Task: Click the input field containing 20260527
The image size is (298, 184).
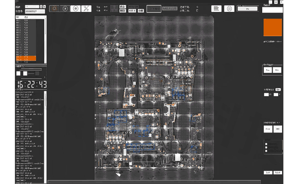Action: [x=35, y=11]
